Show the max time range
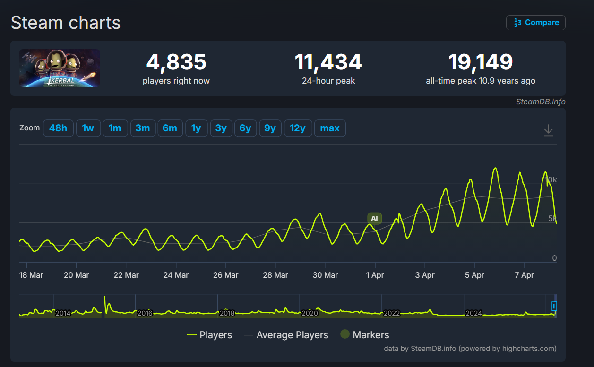The width and height of the screenshot is (594, 367). (330, 128)
